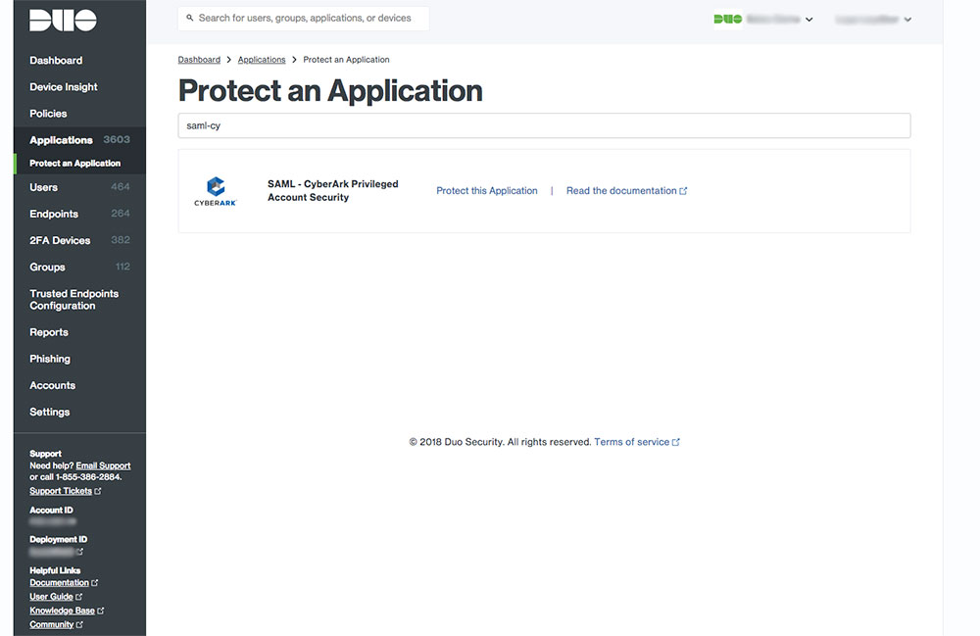Select Applications in the sidebar
This screenshot has width=980, height=636.
click(61, 140)
